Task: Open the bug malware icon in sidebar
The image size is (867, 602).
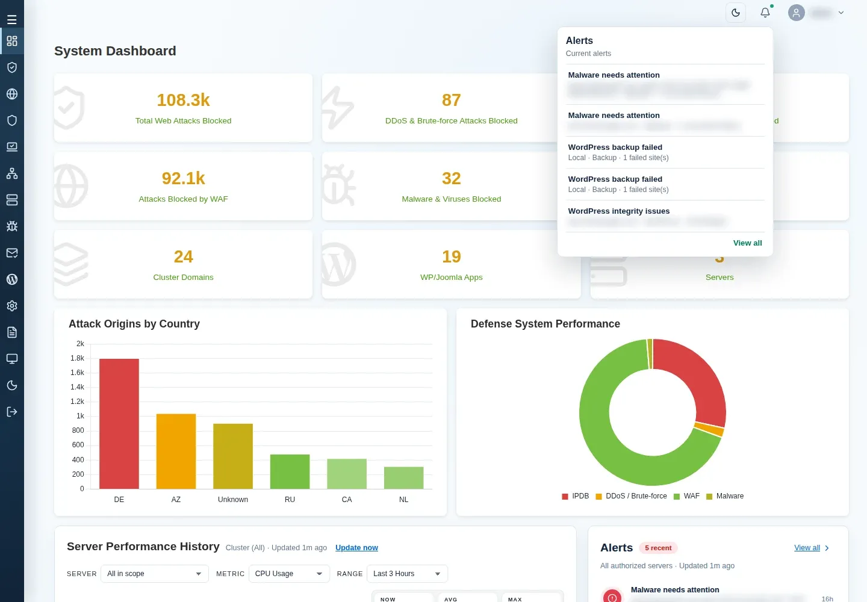Action: [x=11, y=226]
